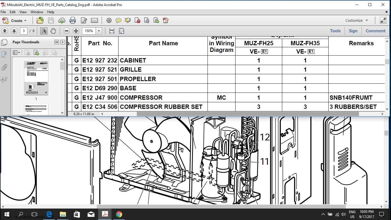Image resolution: width=391 pixels, height=220 pixels.
Task: Open thumbnails options menu dropdown
Action: point(17,52)
